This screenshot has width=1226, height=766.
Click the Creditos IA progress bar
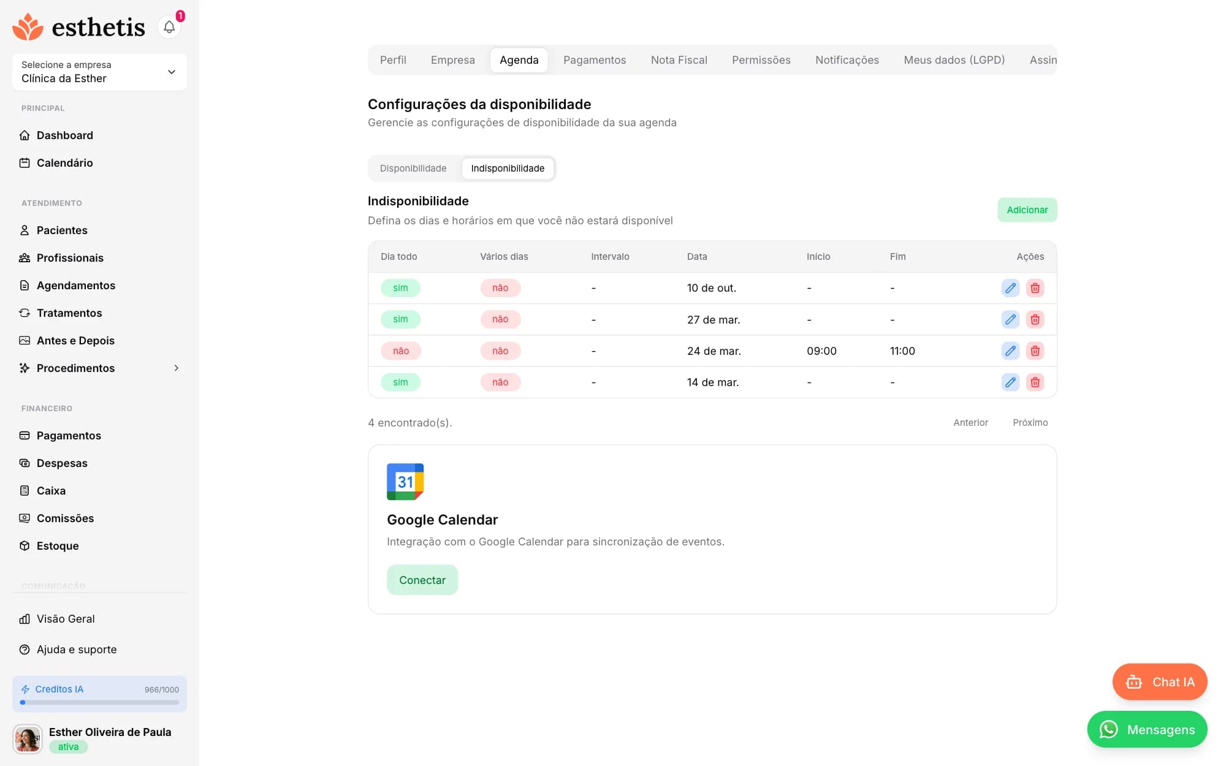coord(99,703)
